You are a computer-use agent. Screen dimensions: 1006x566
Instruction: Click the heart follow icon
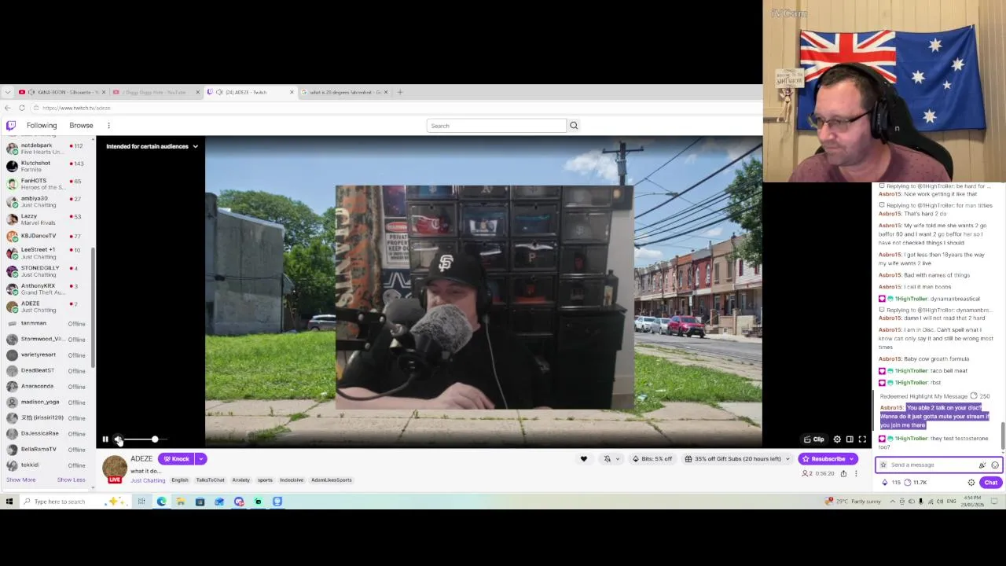(583, 459)
